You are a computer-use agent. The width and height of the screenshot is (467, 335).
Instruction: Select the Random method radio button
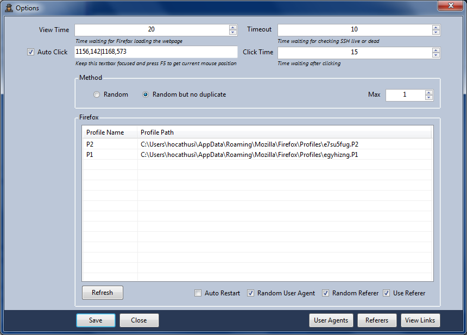97,94
